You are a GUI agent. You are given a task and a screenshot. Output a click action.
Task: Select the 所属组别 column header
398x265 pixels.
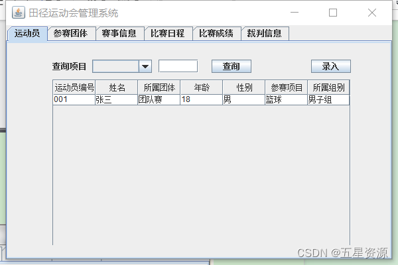[328, 87]
